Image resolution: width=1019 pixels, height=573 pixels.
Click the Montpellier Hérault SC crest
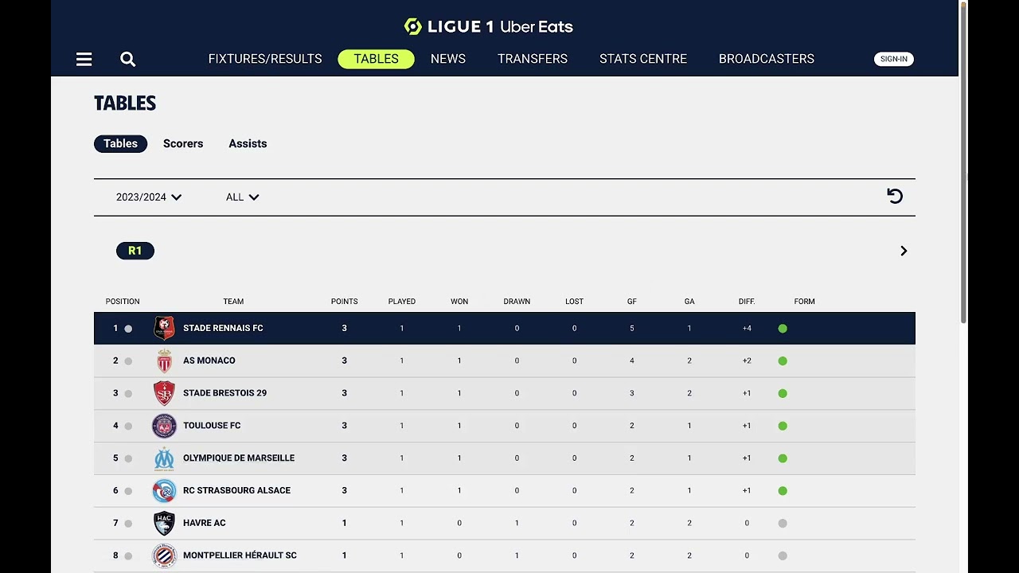click(164, 555)
